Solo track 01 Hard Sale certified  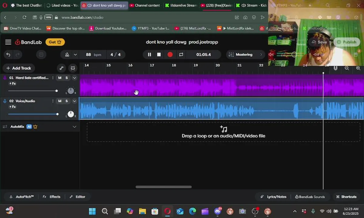point(67,78)
